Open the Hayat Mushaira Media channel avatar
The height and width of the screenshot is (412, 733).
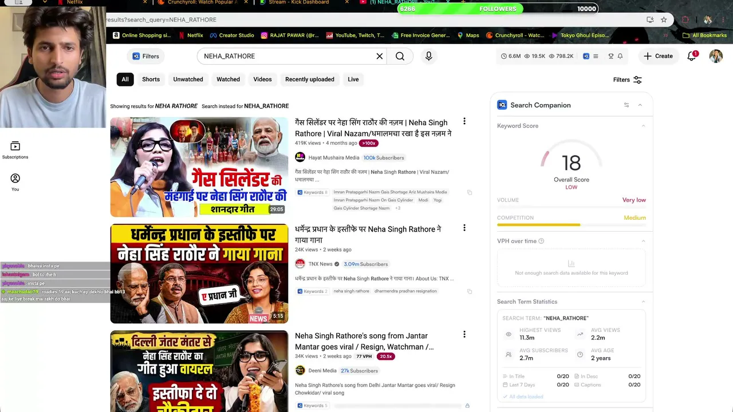[300, 157]
